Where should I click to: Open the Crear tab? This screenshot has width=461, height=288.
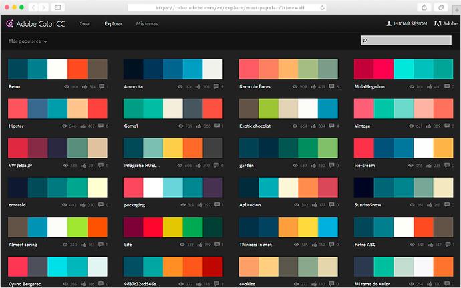[x=85, y=24]
